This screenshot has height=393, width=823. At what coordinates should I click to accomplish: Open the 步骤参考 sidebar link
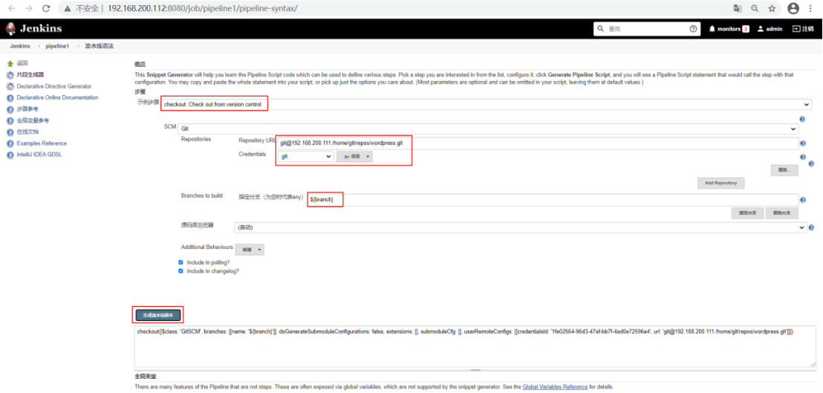pyautogui.click(x=27, y=109)
